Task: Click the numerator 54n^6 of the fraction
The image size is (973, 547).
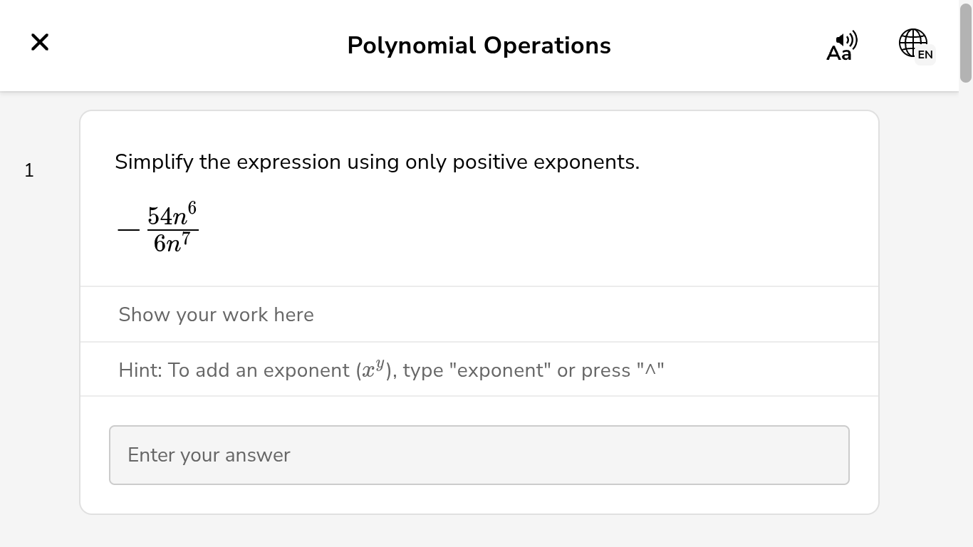Action: 172,215
